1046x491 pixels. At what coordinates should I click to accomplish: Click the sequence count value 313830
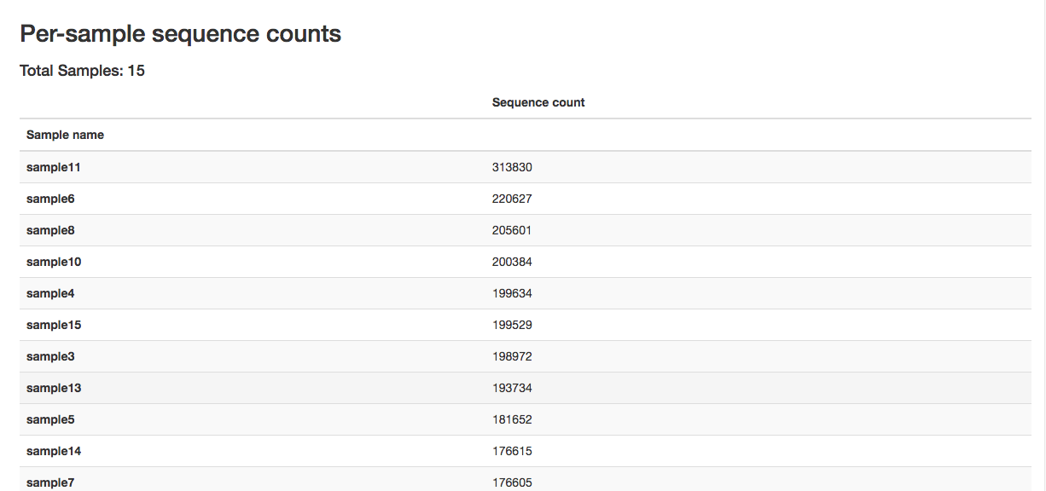pyautogui.click(x=512, y=167)
